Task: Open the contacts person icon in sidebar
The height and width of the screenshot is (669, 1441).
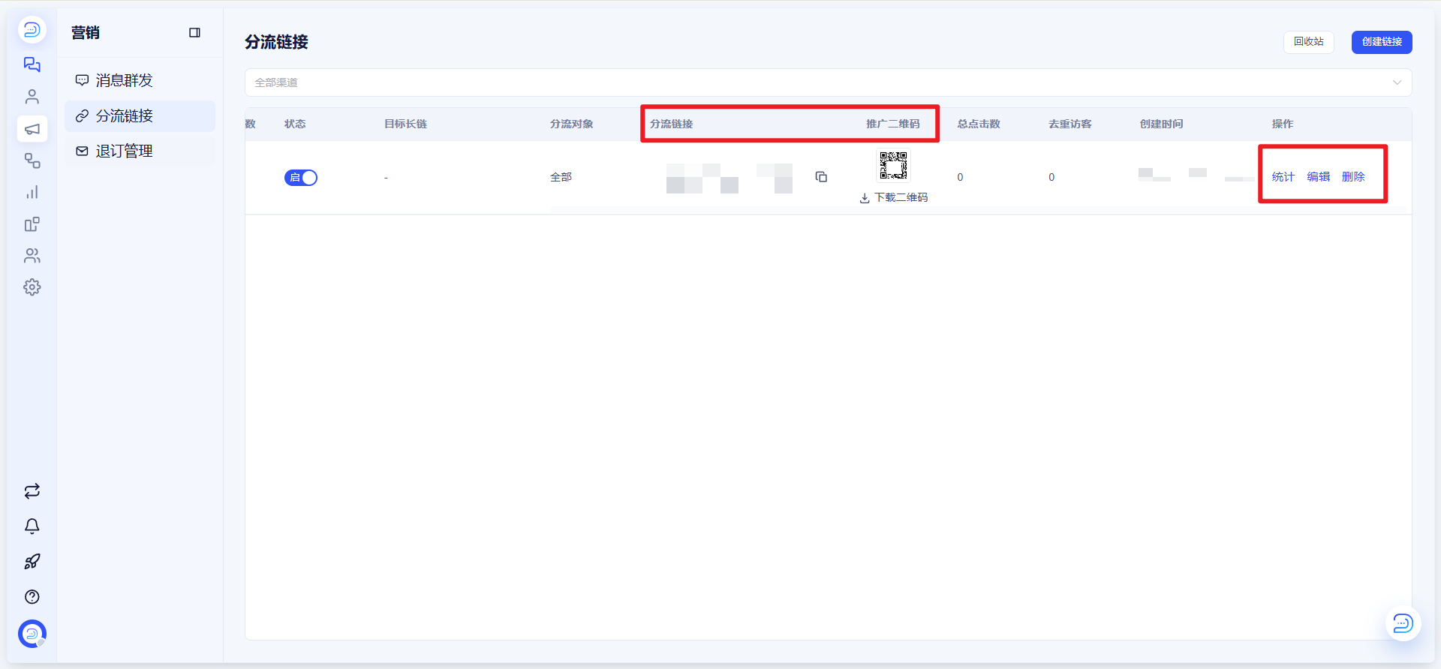Action: 32,97
